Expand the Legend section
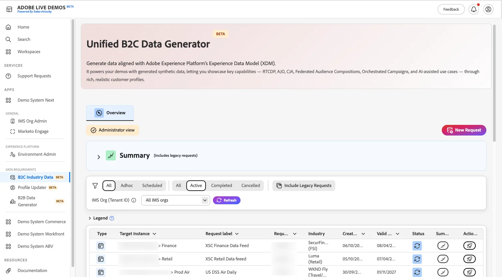Viewport: 502px width, 277px height. click(x=90, y=218)
